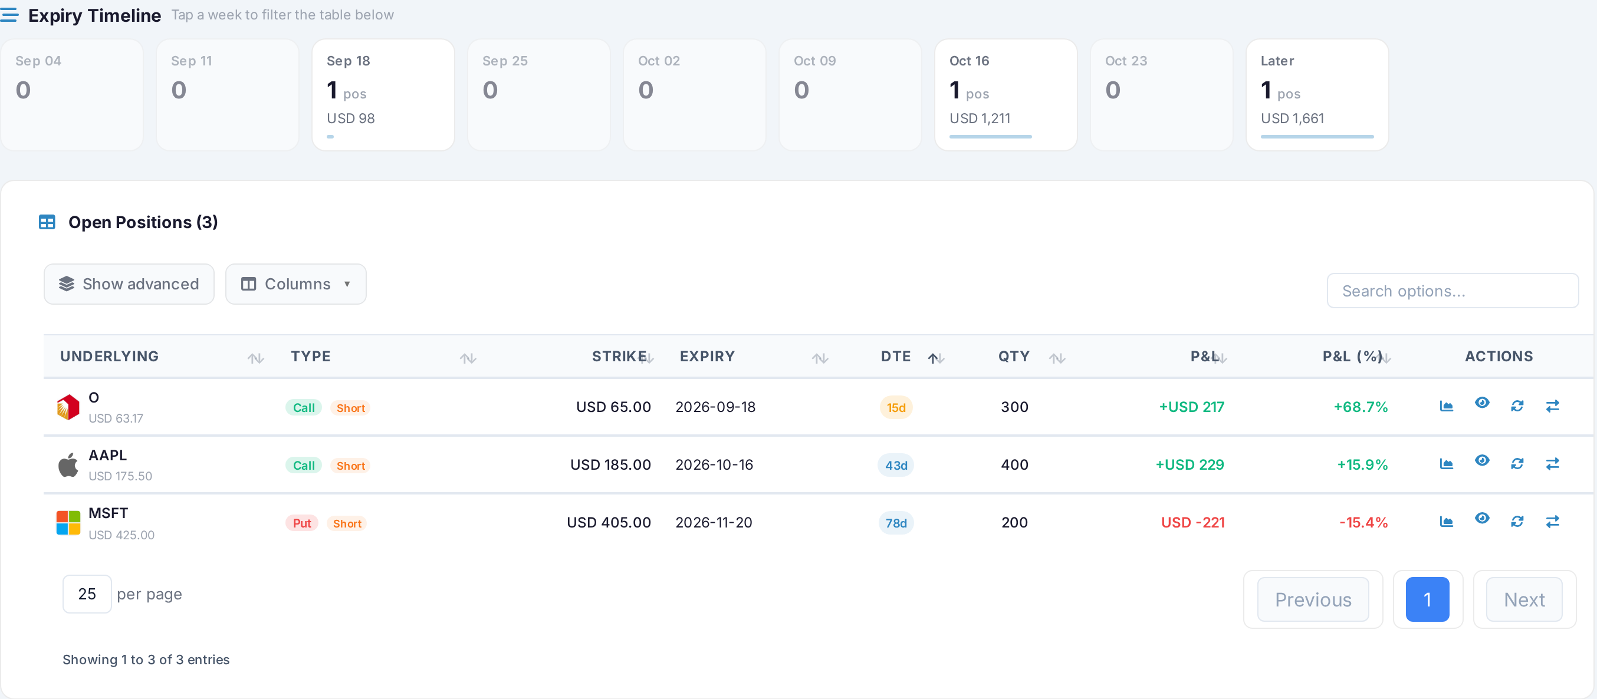Click the USD -221 P&L value
1597x699 pixels.
pyautogui.click(x=1193, y=522)
